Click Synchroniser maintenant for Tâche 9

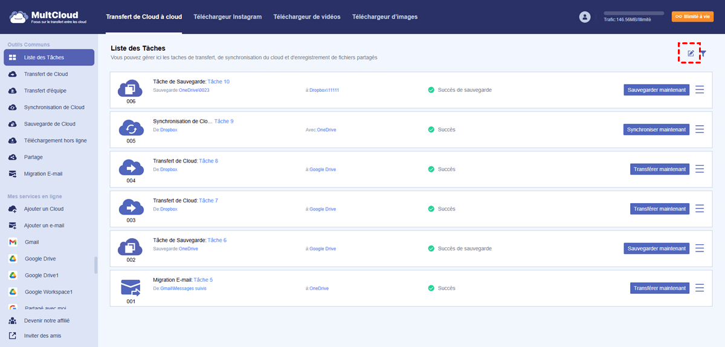(x=657, y=129)
